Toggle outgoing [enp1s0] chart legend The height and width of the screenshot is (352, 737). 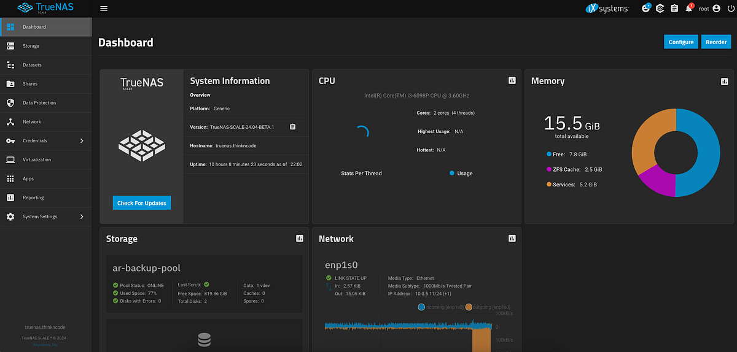click(x=488, y=307)
